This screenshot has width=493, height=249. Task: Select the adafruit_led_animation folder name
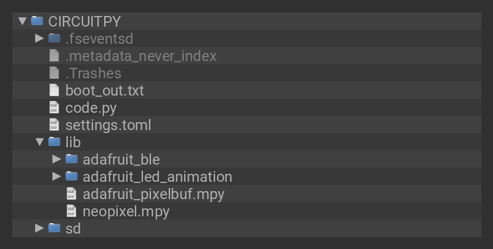[x=157, y=176]
